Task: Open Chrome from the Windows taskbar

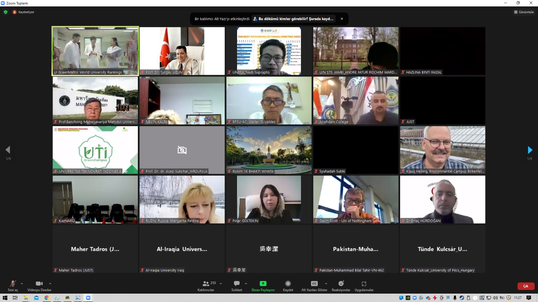Action: (x=47, y=298)
